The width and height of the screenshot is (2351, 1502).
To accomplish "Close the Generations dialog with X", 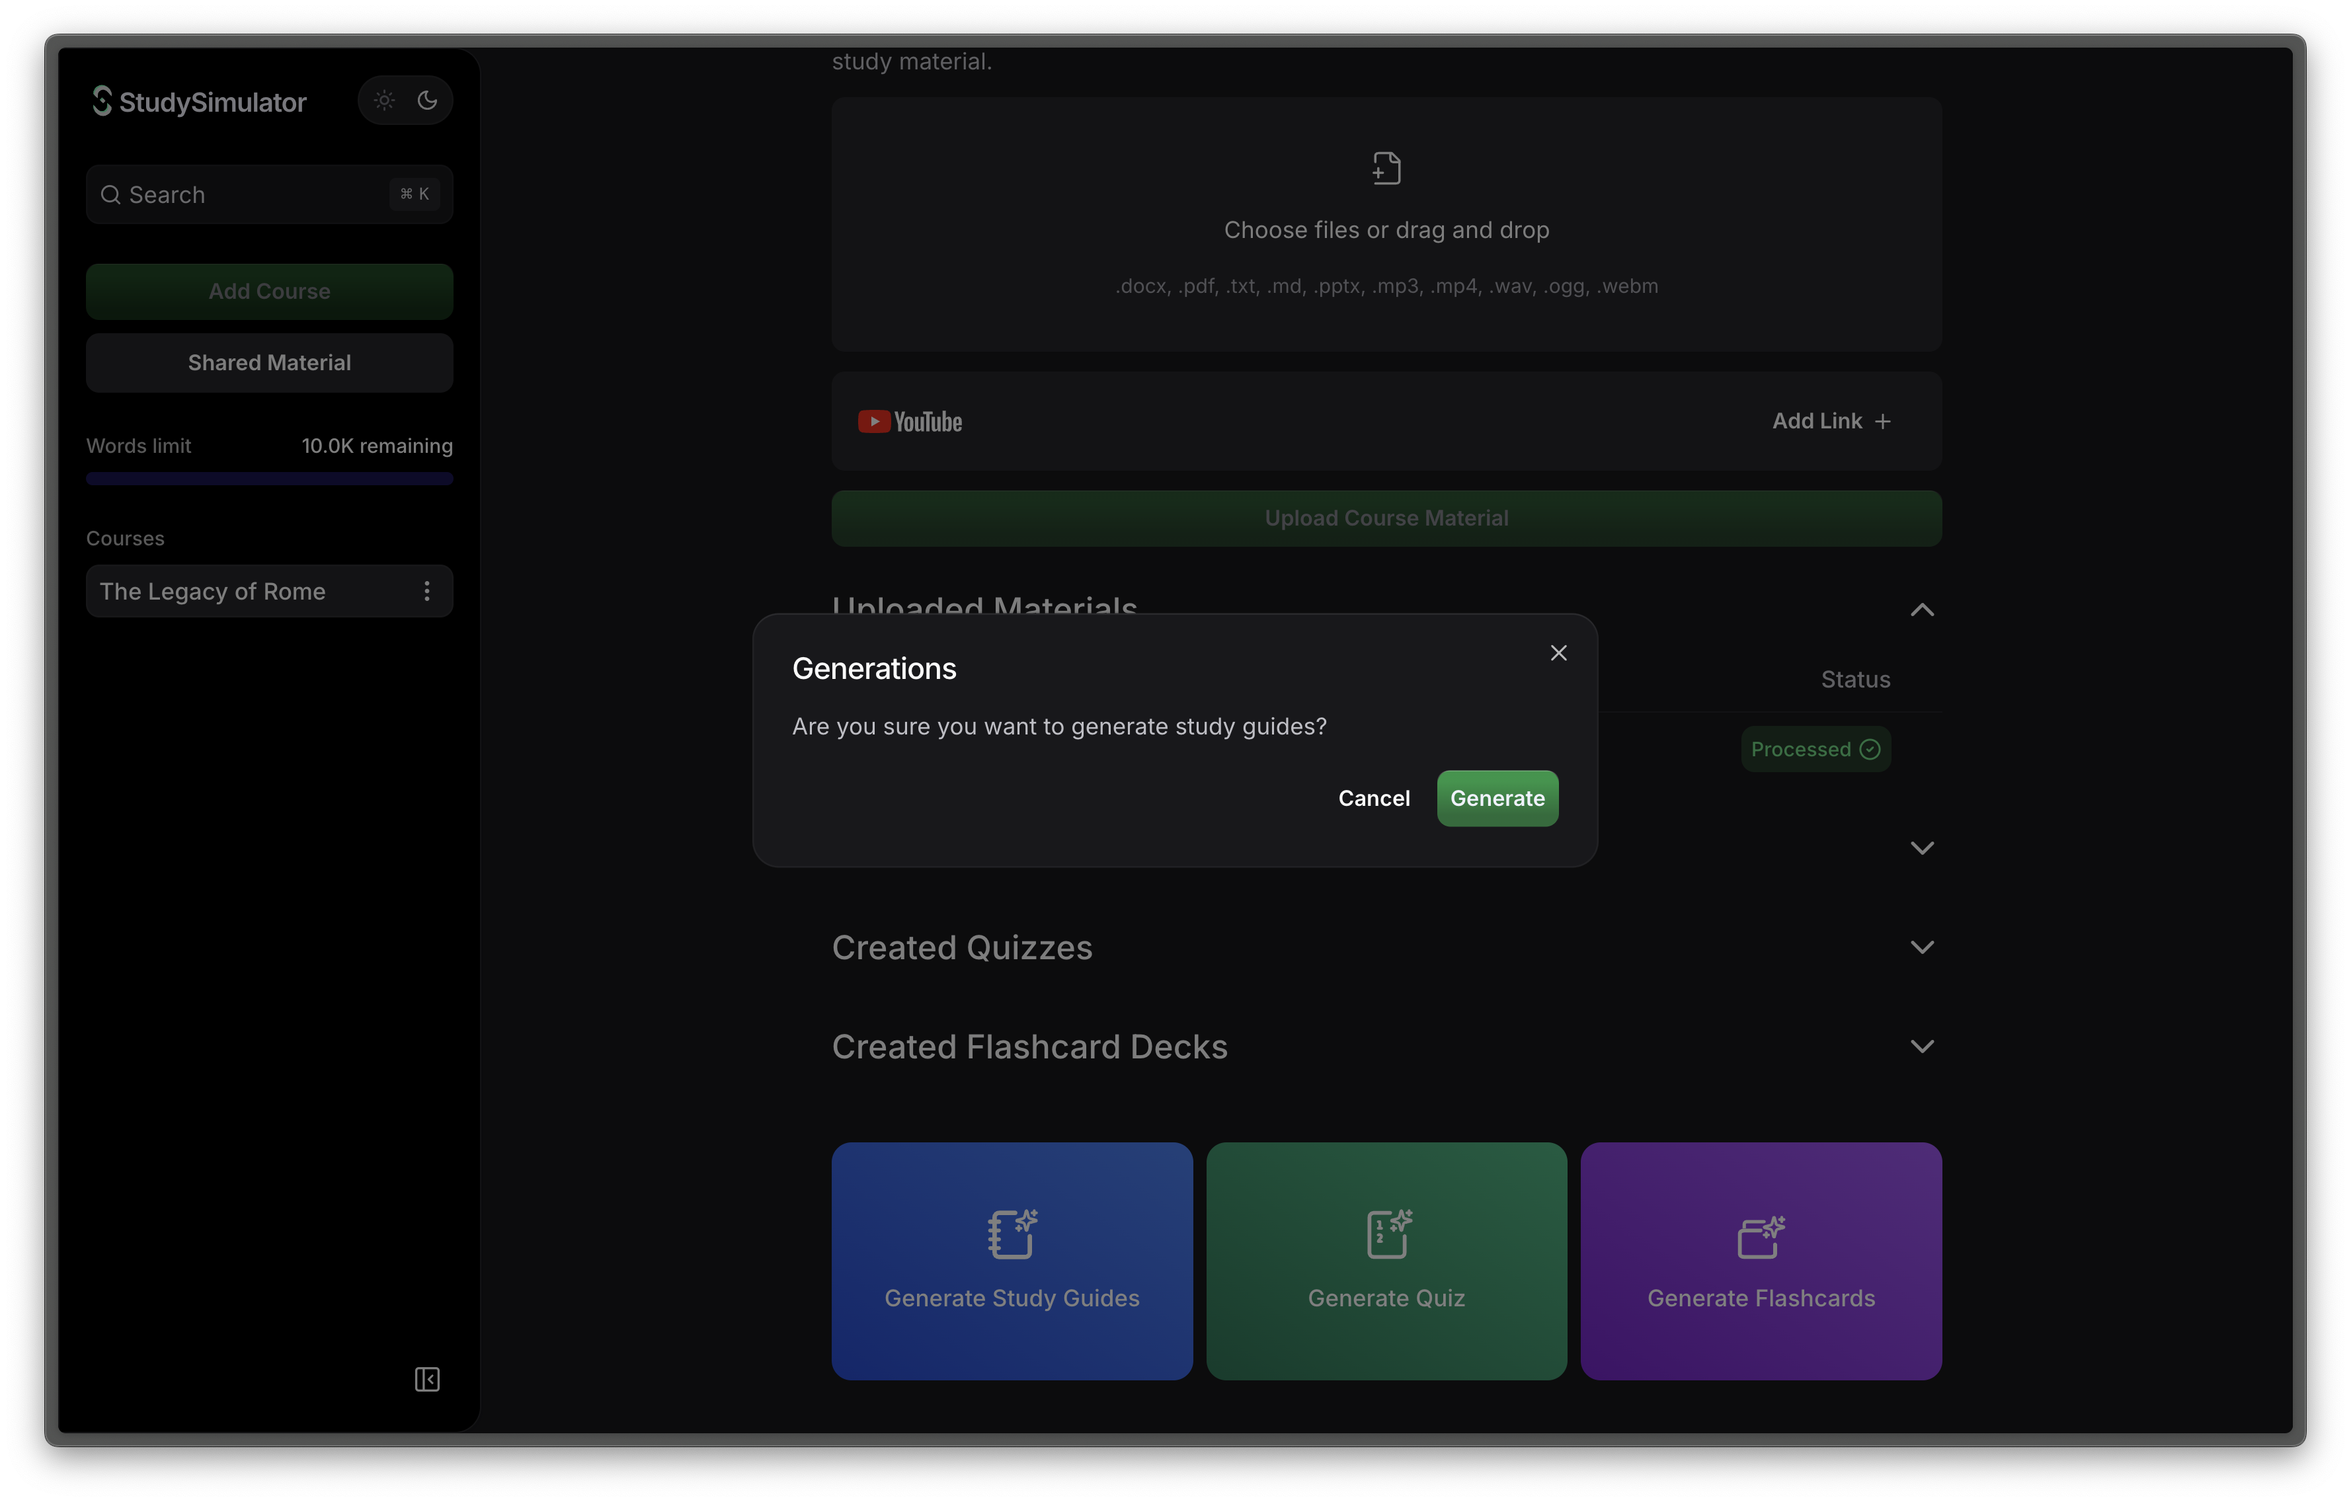I will (x=1558, y=653).
